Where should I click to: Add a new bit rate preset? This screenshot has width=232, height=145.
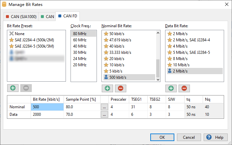coord(13,88)
